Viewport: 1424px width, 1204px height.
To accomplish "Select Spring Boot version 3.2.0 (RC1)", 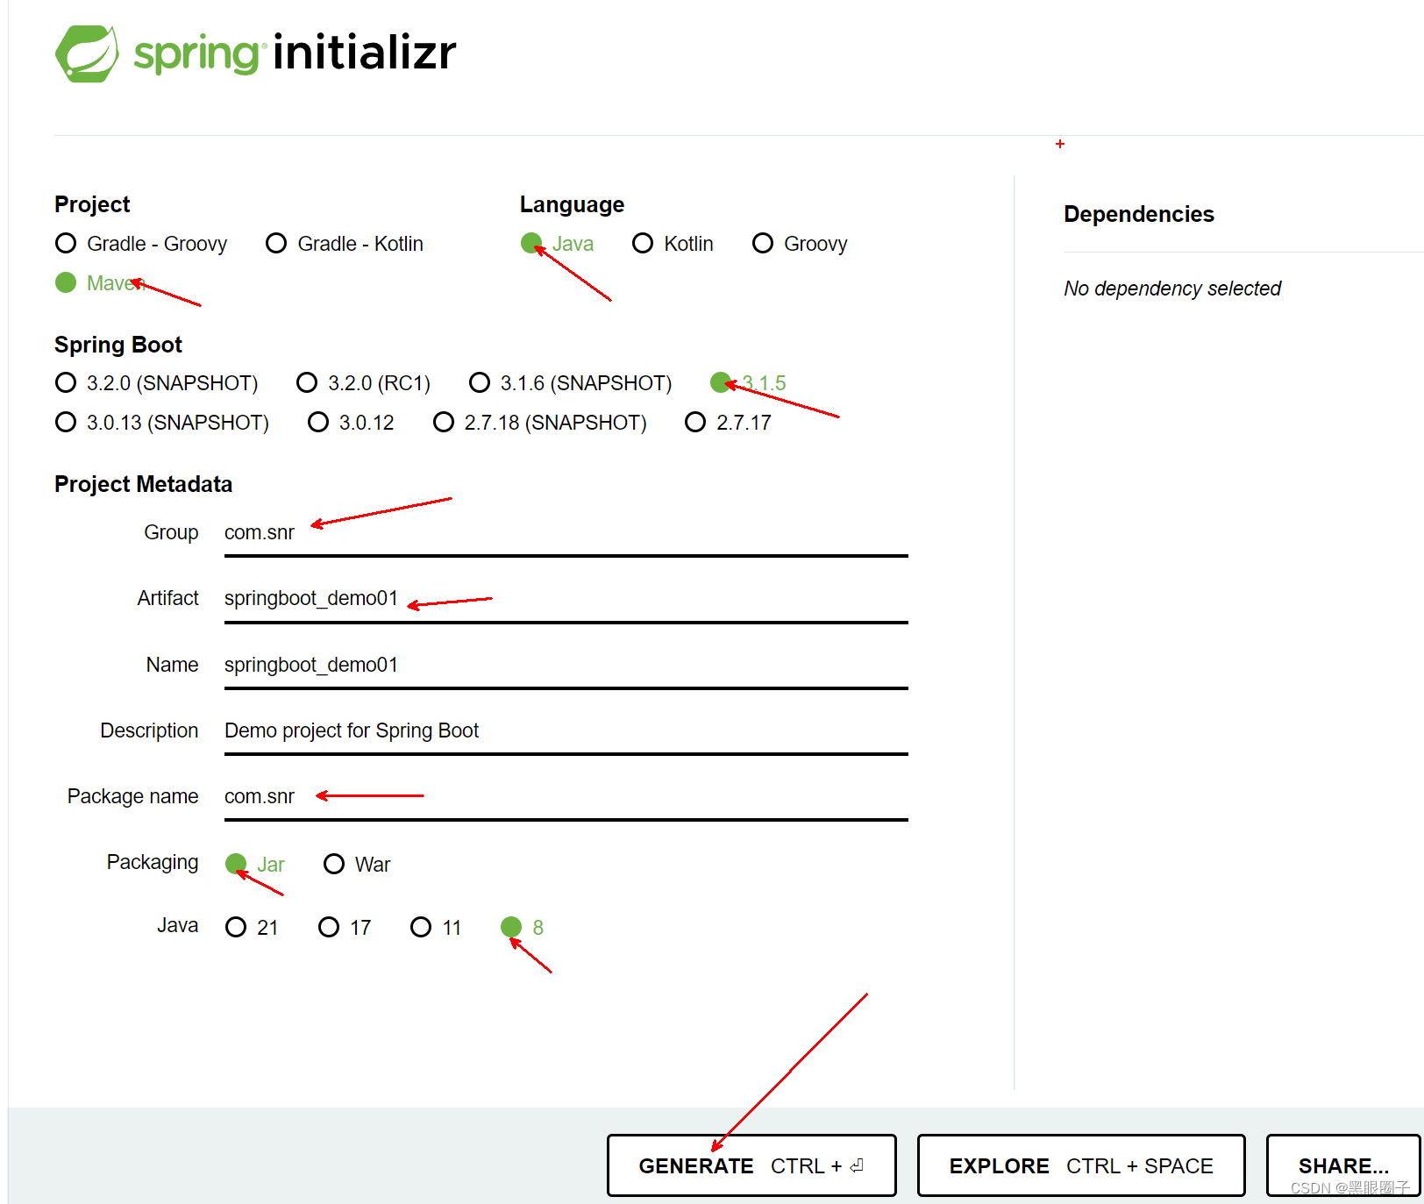I will [x=307, y=382].
